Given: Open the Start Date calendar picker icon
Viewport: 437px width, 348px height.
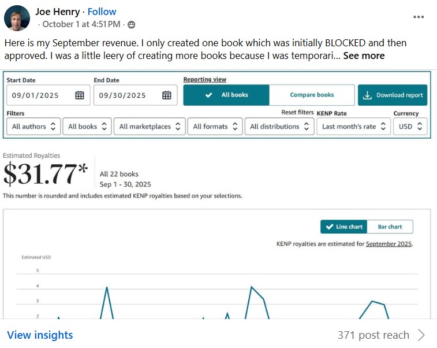Looking at the screenshot, I should (x=80, y=95).
